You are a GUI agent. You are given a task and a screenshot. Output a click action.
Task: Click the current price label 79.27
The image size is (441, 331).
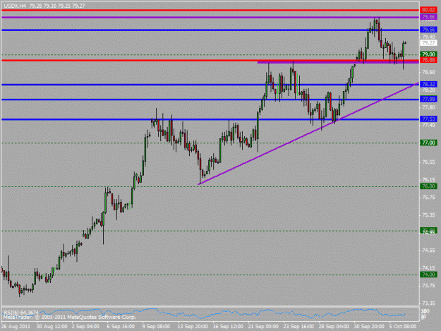point(428,43)
